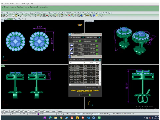This screenshot has height=120, width=160.
Task: Click the purple Heads layer swatch
Action: (38, 114)
